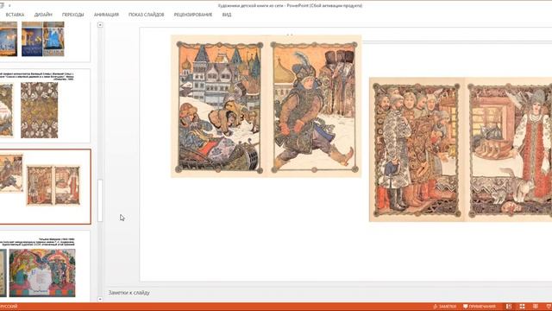Switch to Slide Sorter view icon
Screen dimensions: 552x311
pos(522,307)
